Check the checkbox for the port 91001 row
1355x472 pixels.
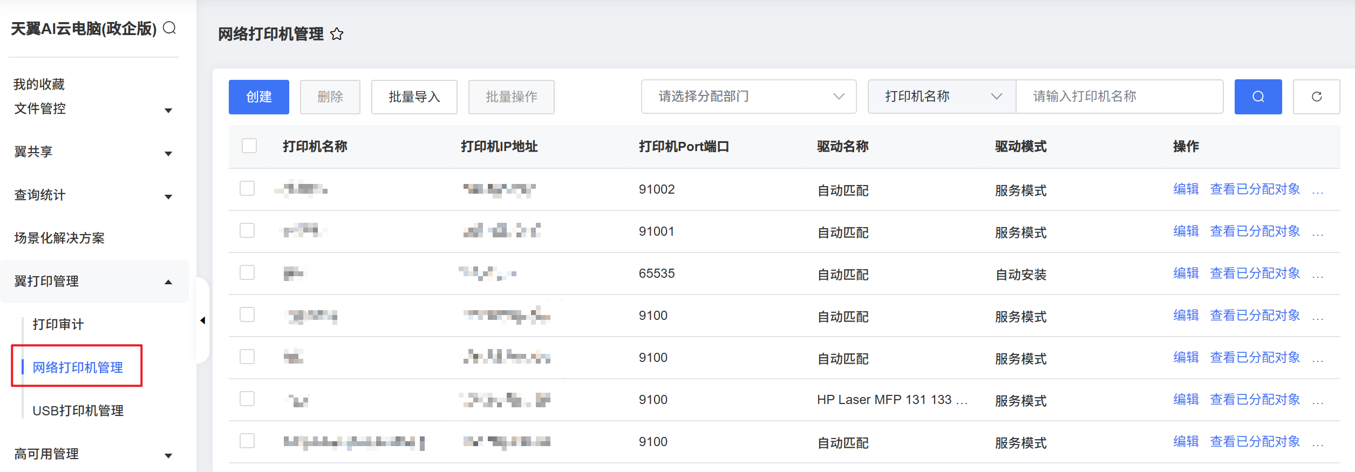click(247, 230)
